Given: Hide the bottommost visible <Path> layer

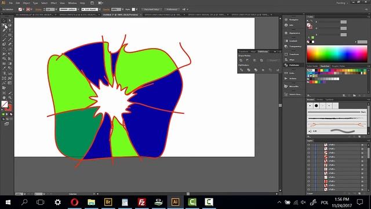Looking at the screenshot, I should pyautogui.click(x=308, y=189).
